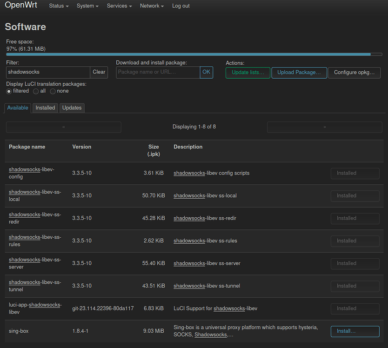Click Update lists to refresh package lists
This screenshot has width=388, height=348.
coord(248,73)
